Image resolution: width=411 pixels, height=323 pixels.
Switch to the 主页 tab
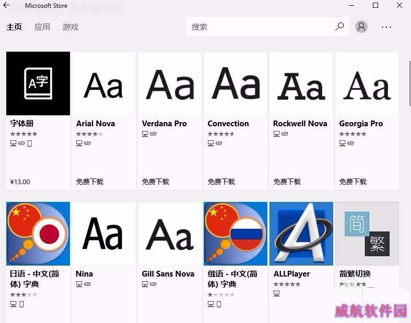pos(14,27)
